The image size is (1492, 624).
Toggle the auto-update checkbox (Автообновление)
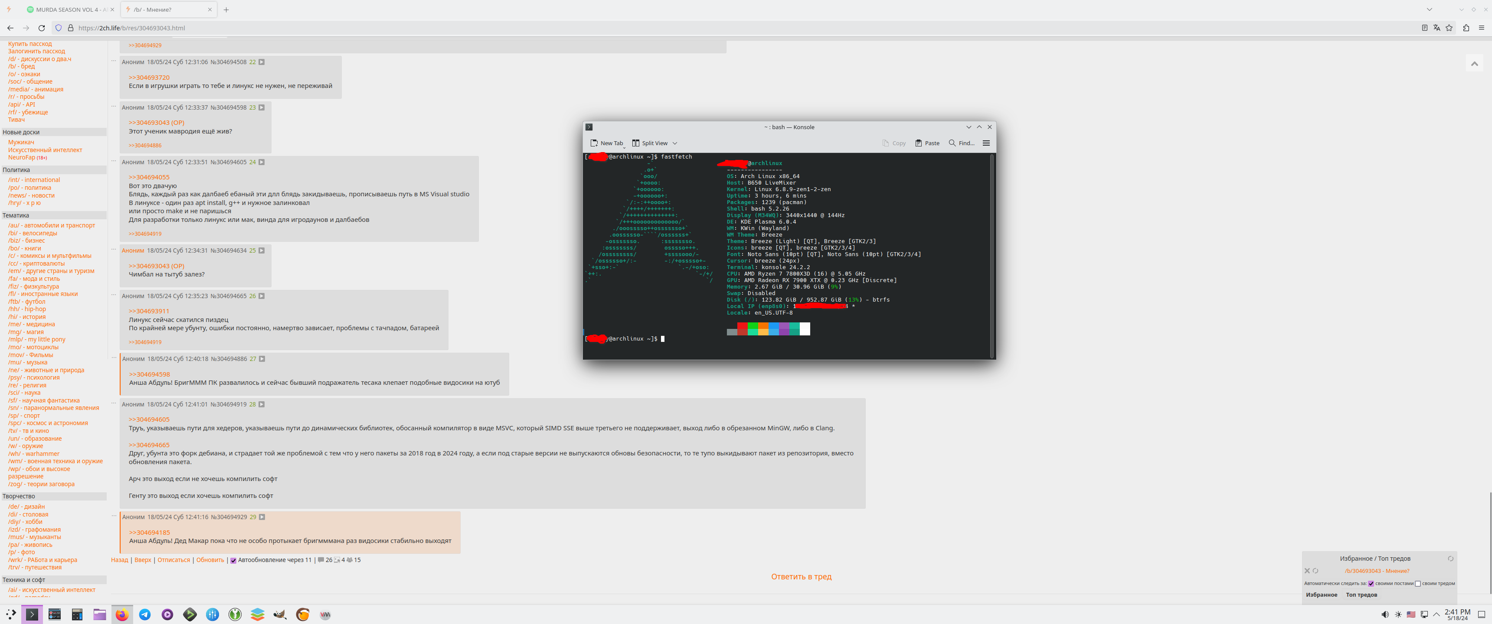[x=233, y=560]
